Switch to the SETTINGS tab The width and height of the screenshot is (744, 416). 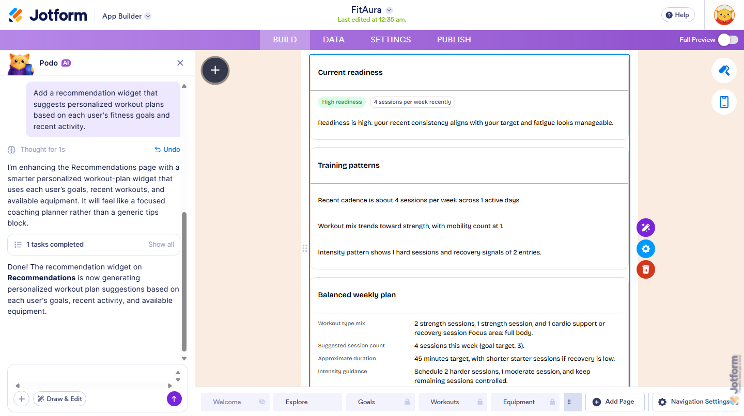391,40
